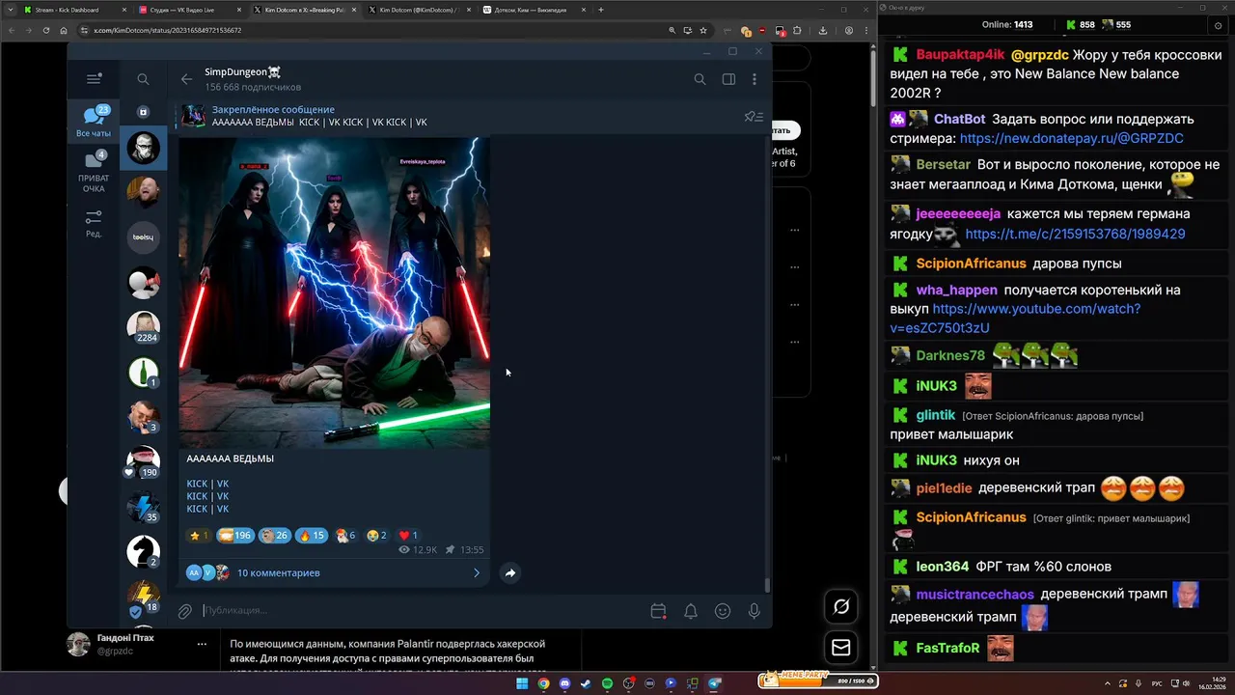Click the thumbs-up 196 reaction
The height and width of the screenshot is (695, 1235).
pyautogui.click(x=234, y=535)
